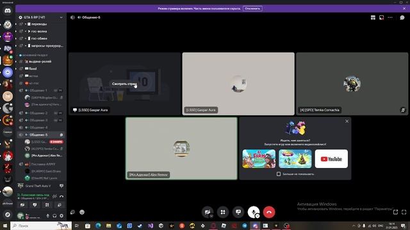Viewport: 410px width, 230px height.
Task: Open the three-dots more options menu
Action: (390, 17)
